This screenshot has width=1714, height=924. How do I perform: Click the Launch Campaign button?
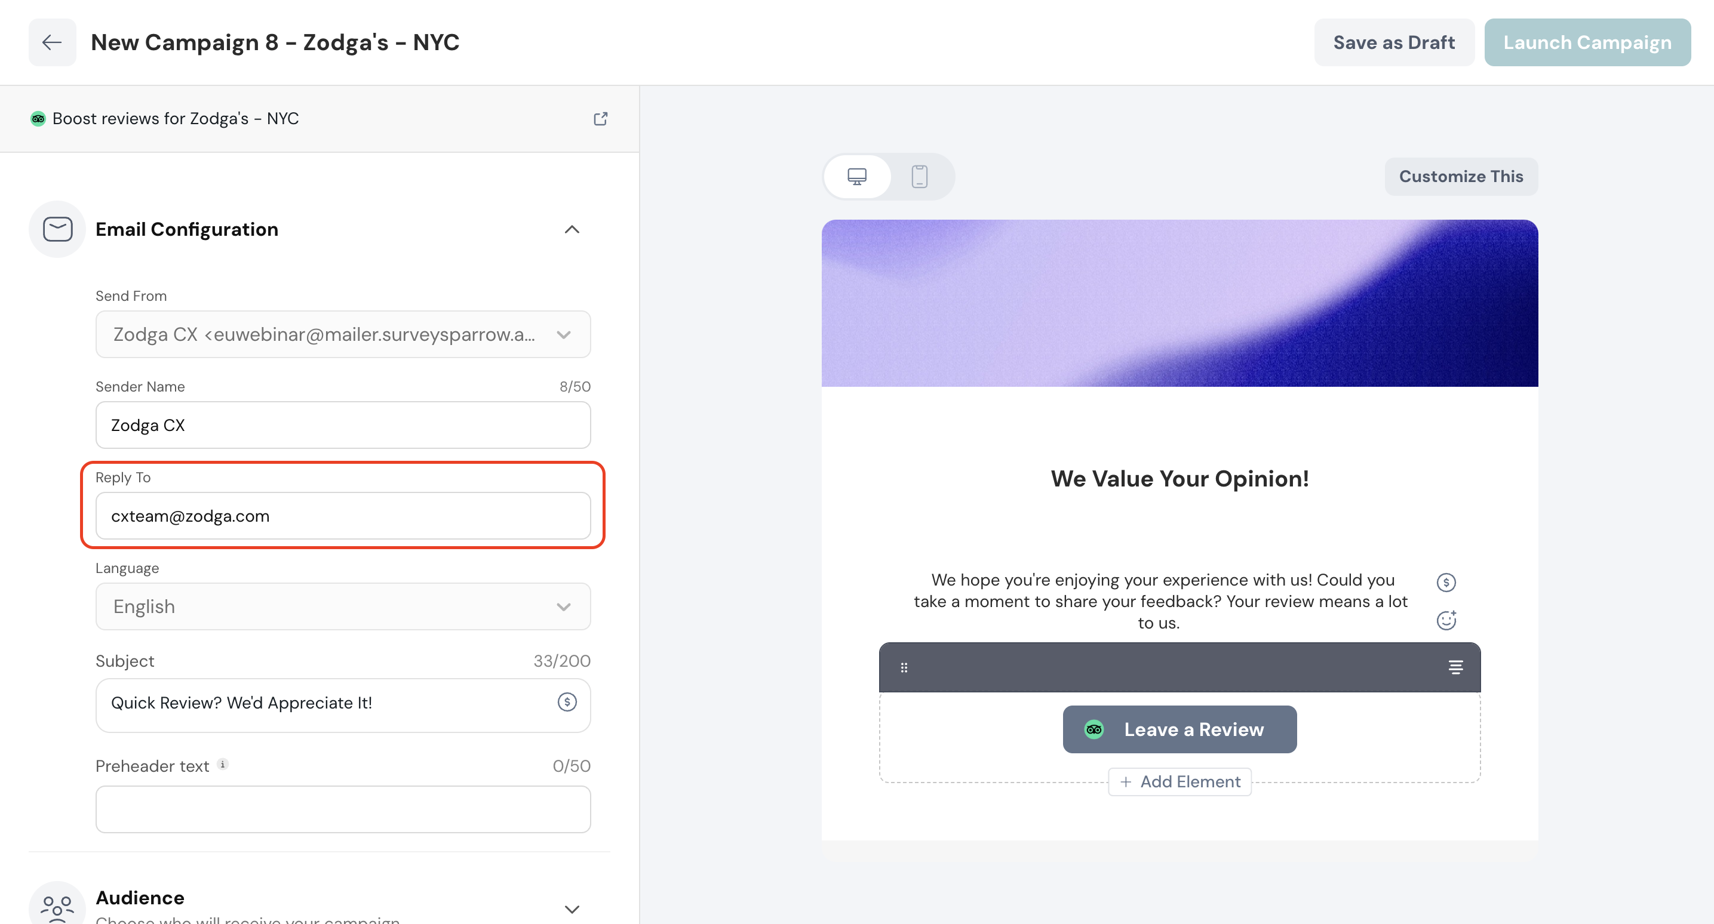(1587, 42)
